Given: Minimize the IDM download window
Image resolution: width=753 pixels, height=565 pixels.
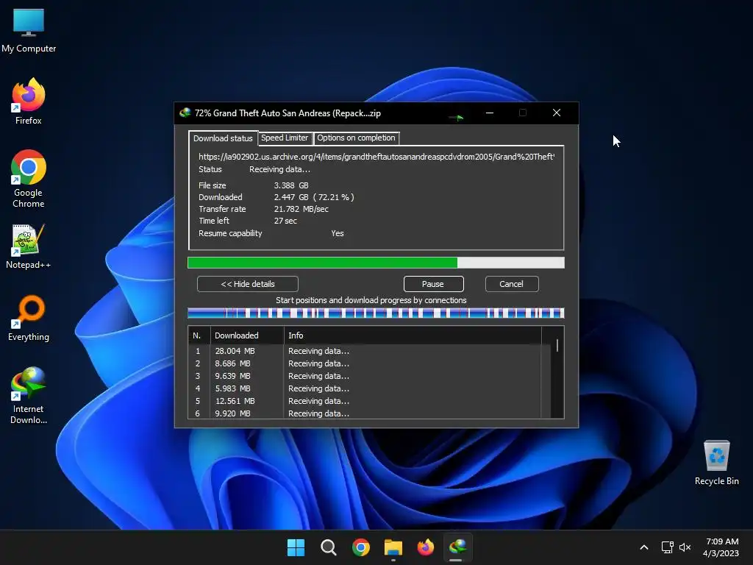Looking at the screenshot, I should coord(489,113).
